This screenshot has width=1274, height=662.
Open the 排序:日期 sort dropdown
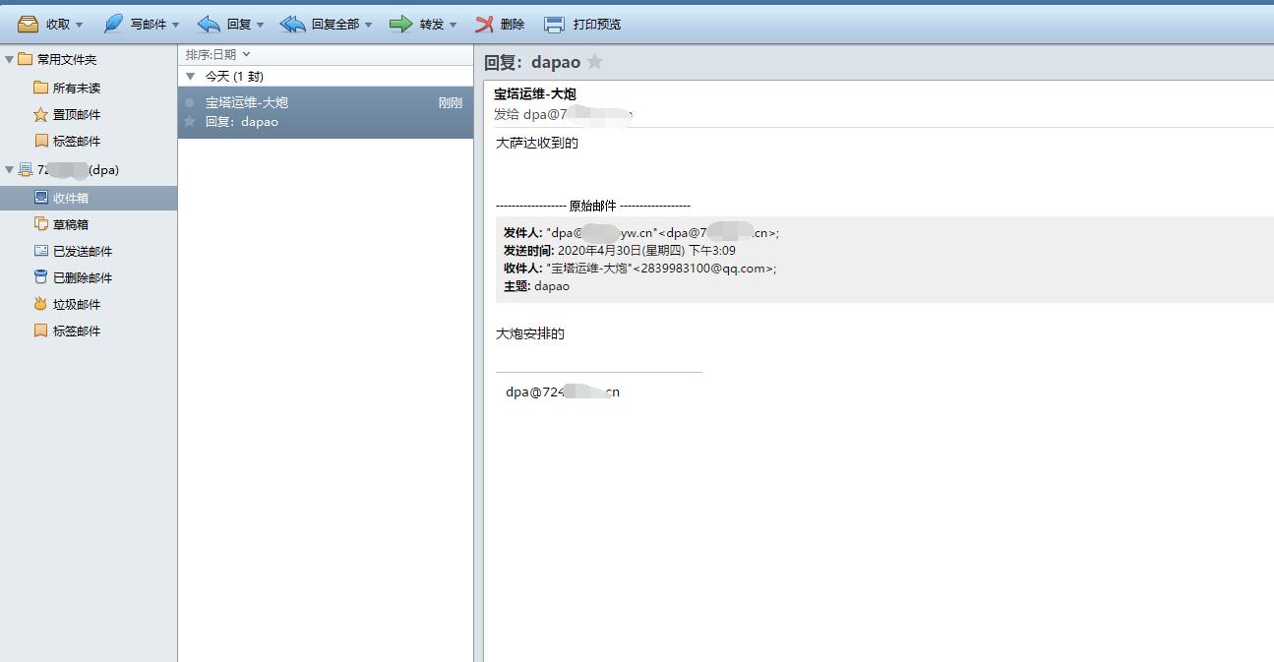217,54
